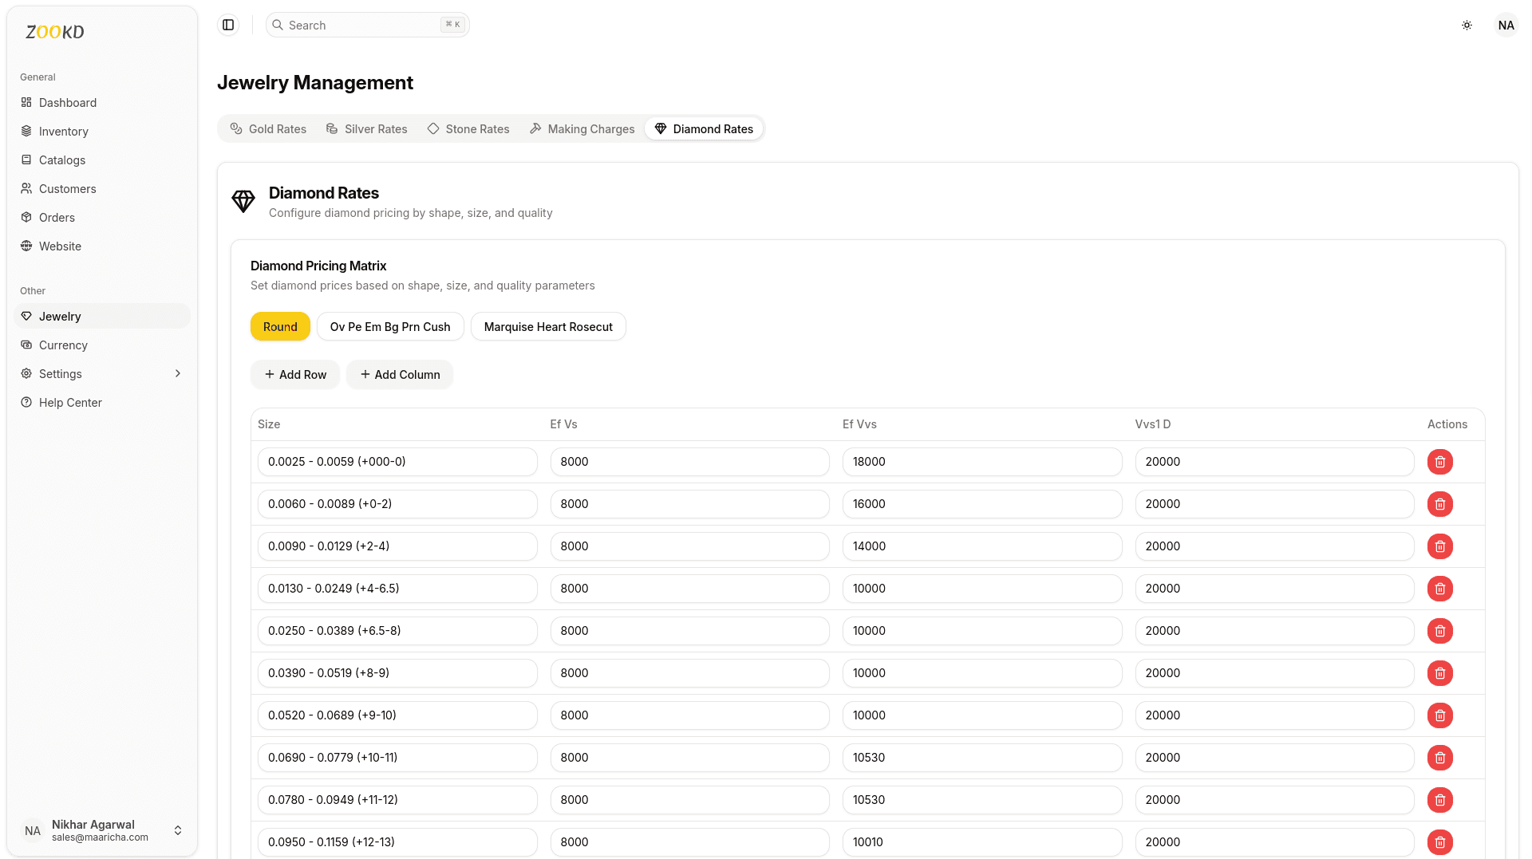Expand the Settings submenu chevron

point(177,373)
